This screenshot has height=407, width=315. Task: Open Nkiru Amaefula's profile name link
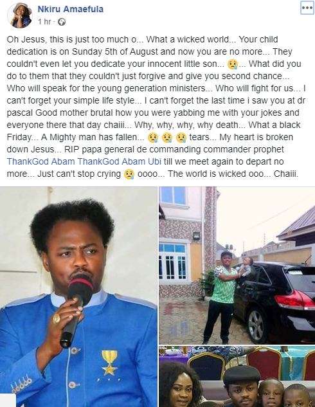pos(71,9)
